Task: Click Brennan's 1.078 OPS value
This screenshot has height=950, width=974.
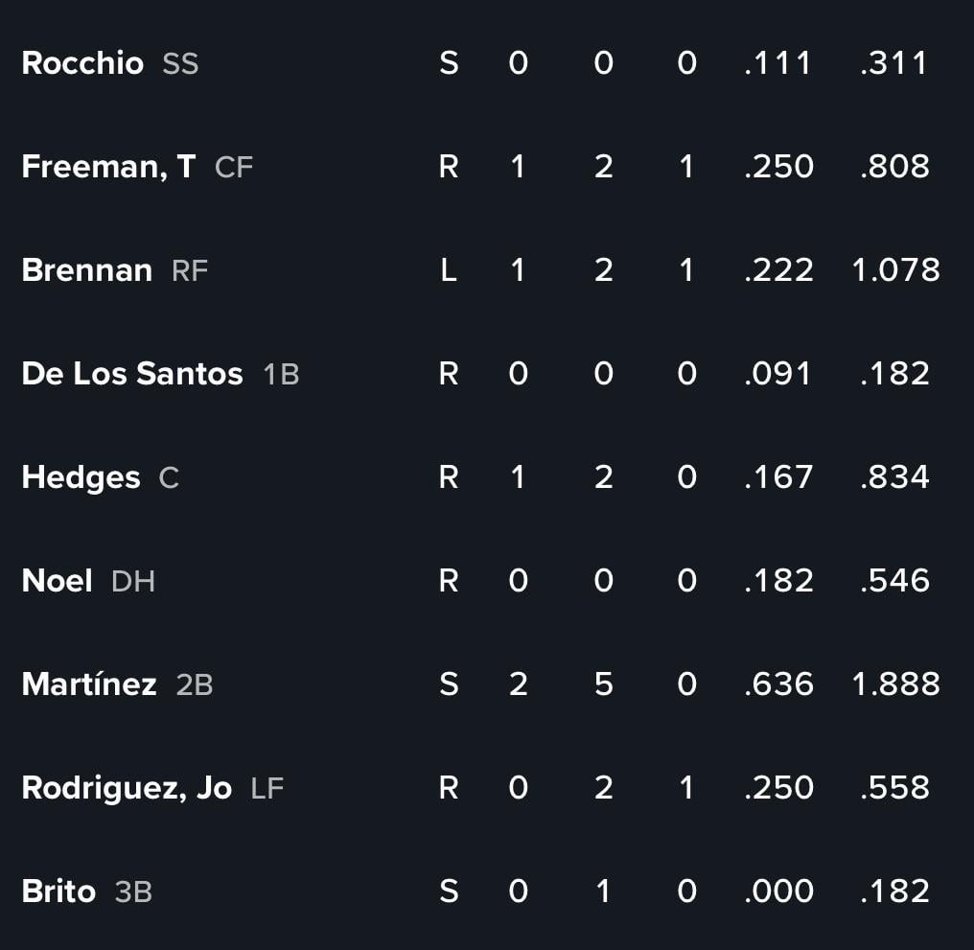Action: (895, 269)
